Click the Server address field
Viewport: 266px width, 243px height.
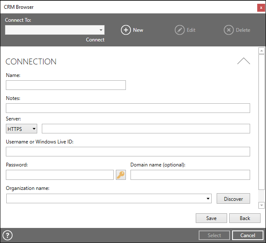click(146, 129)
